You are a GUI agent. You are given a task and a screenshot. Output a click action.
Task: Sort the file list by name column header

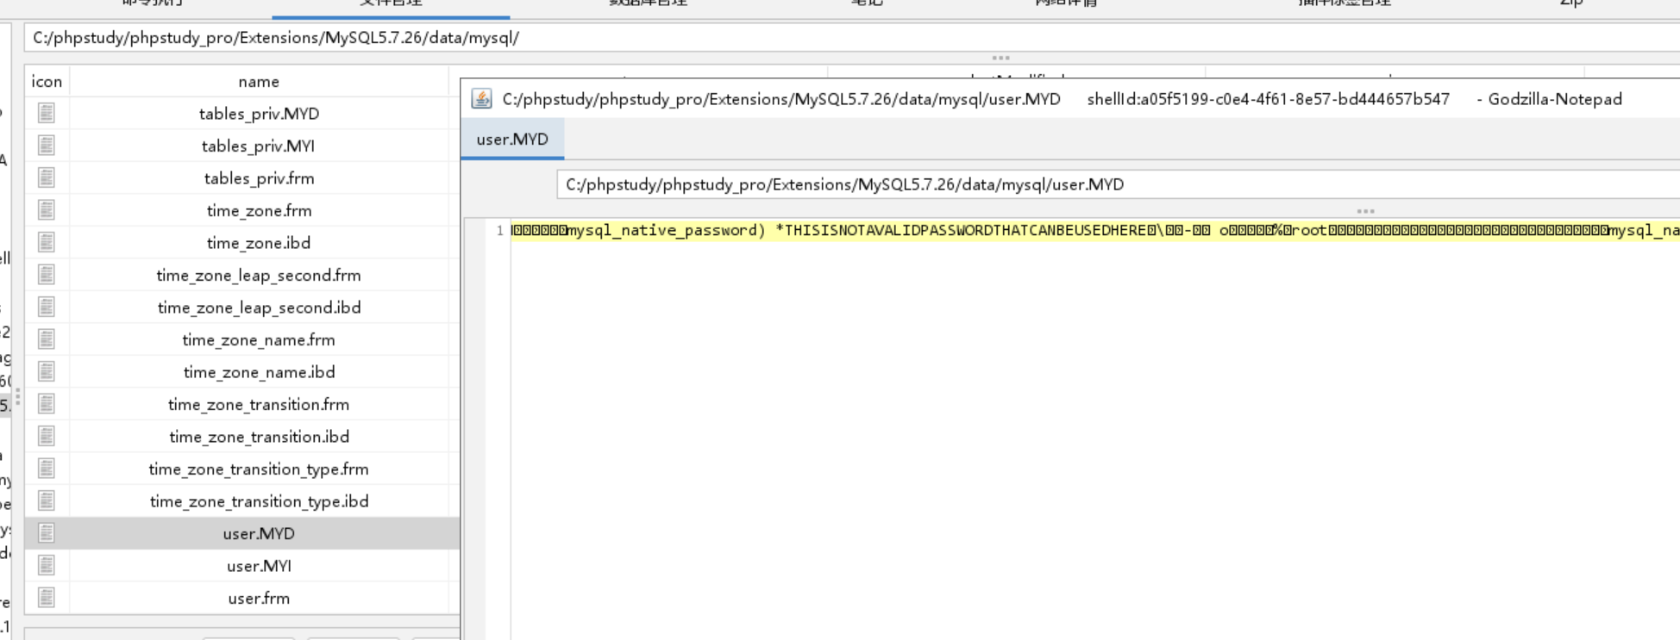259,82
